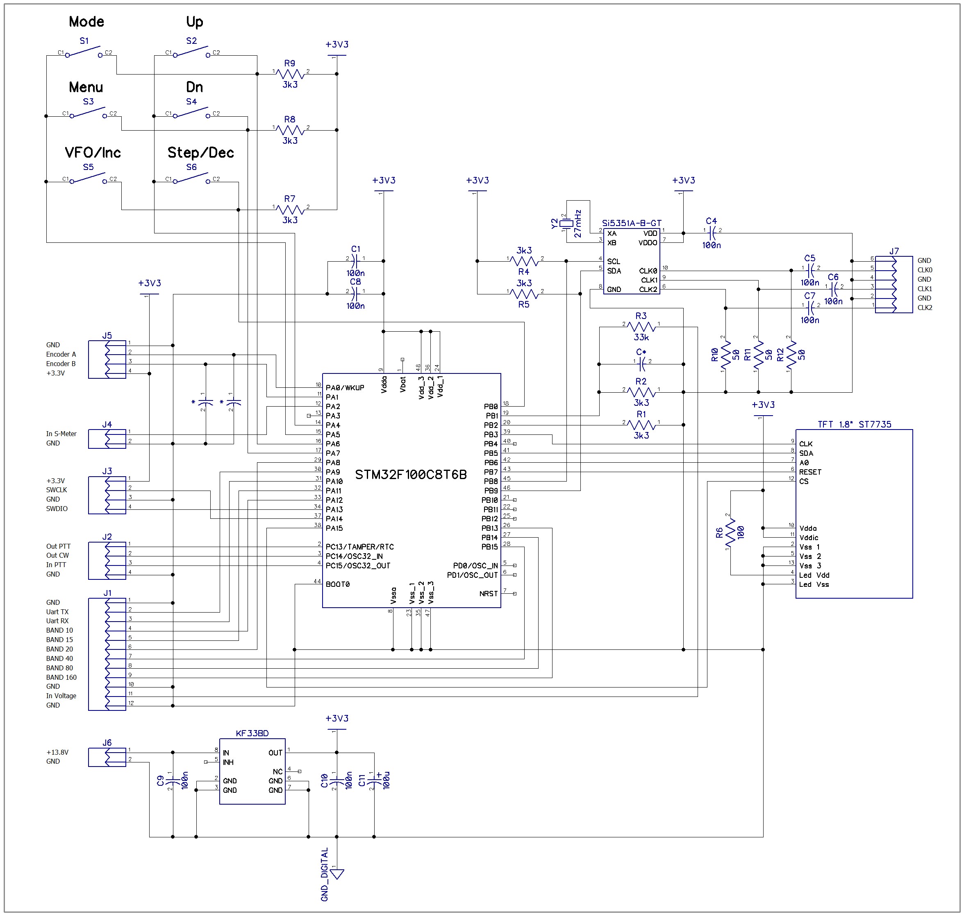Select resistor R3 33k symbol
The height and width of the screenshot is (916, 964).
(641, 327)
